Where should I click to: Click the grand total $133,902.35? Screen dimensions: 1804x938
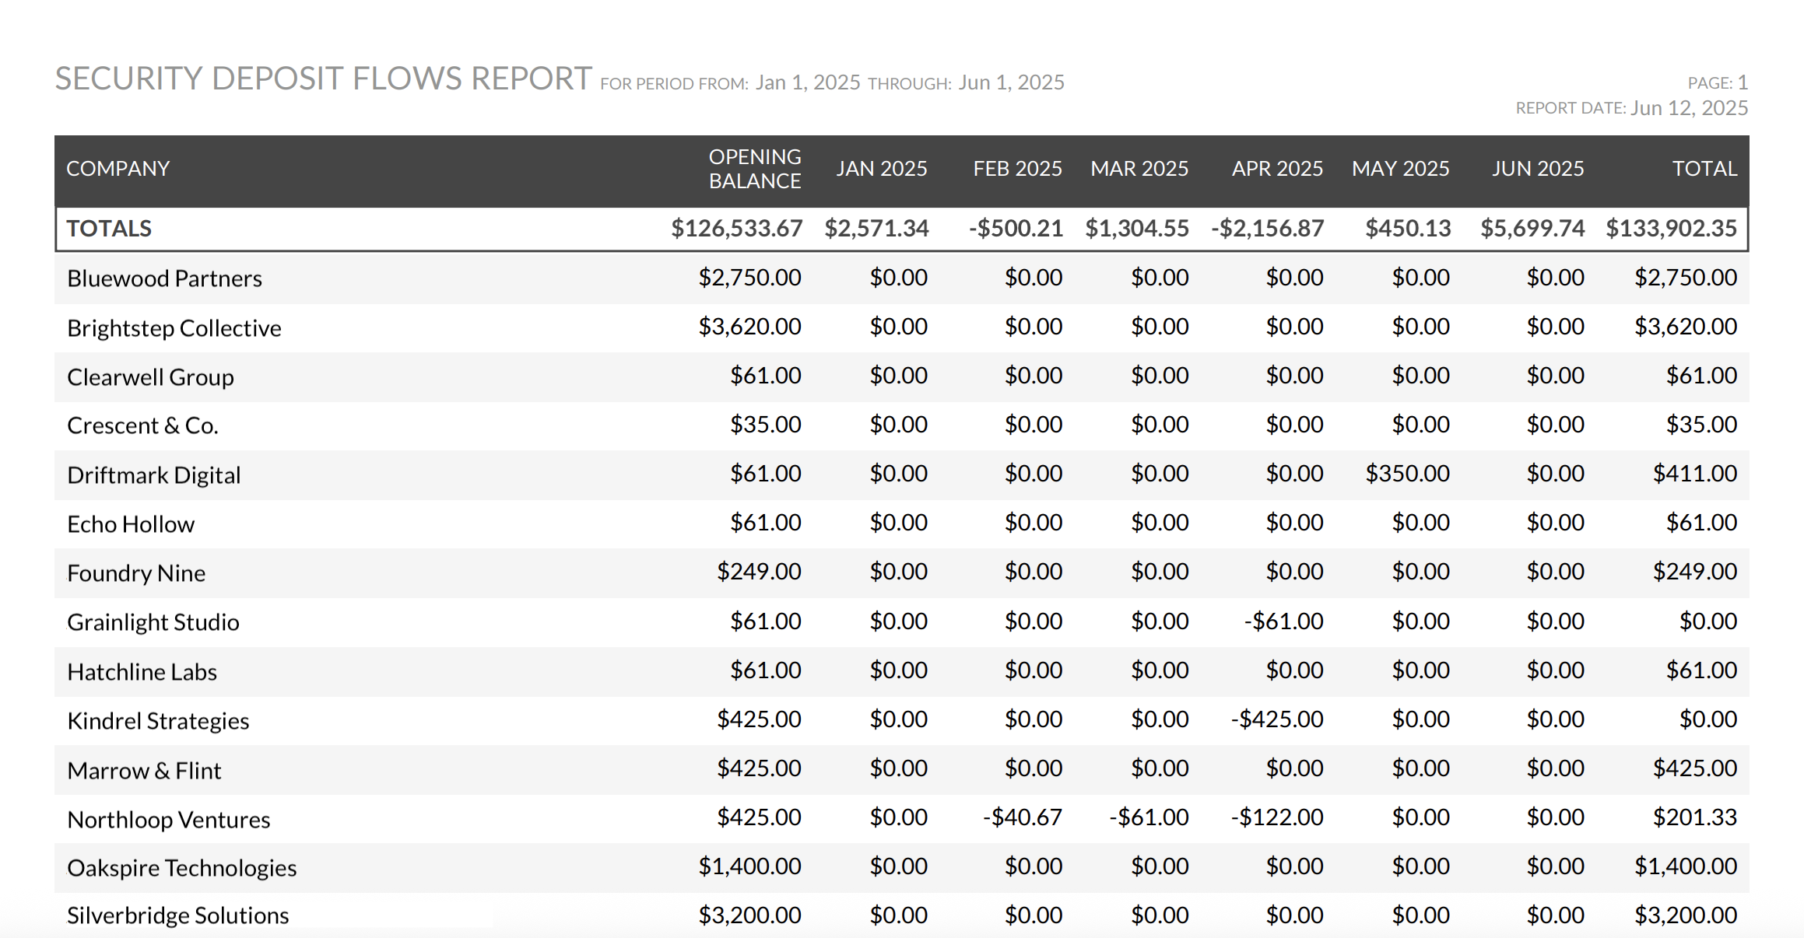pos(1671,229)
